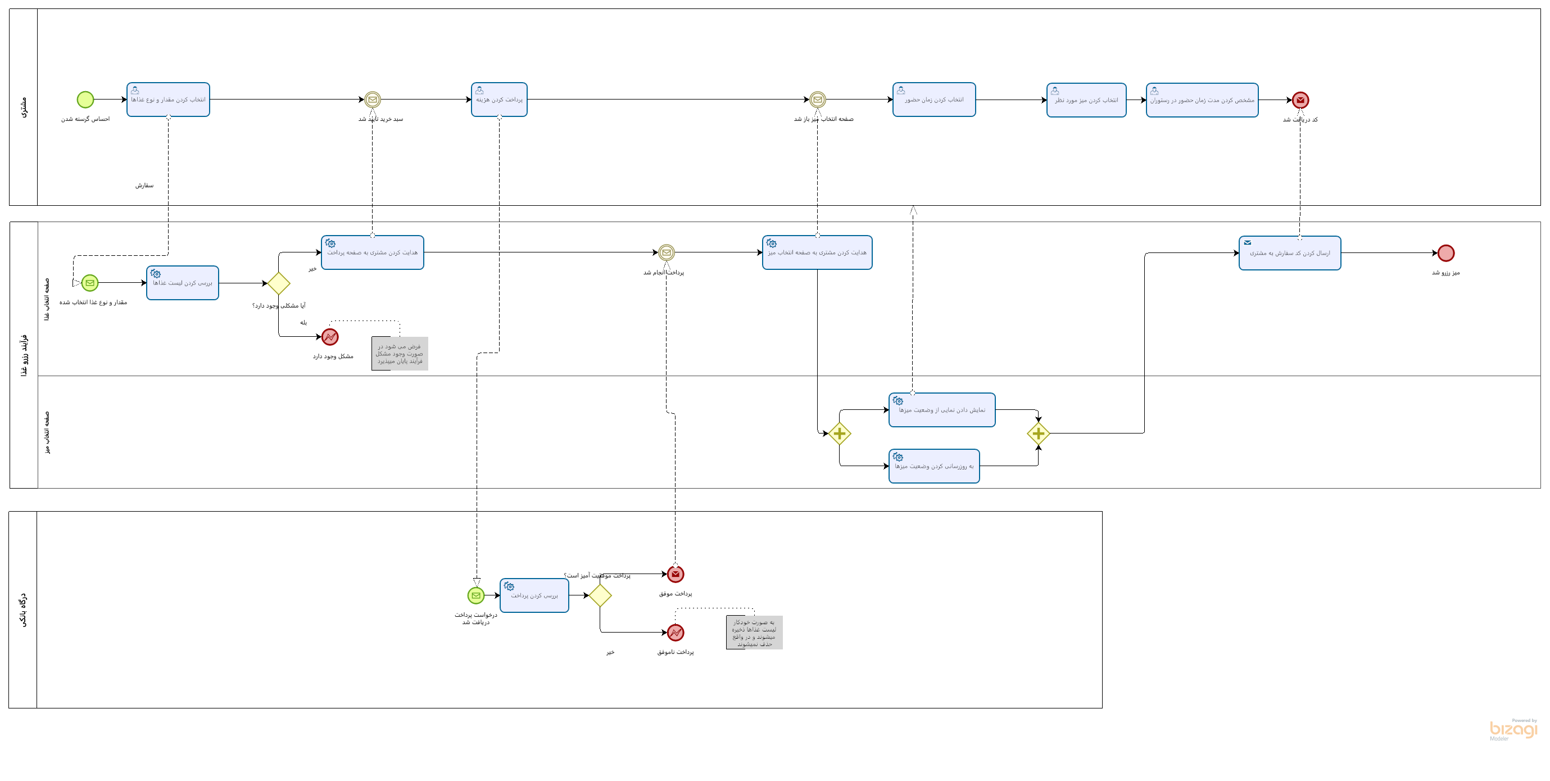Select the 'میز رزرو شد' end event
Image resolution: width=1550 pixels, height=781 pixels.
pos(1446,253)
